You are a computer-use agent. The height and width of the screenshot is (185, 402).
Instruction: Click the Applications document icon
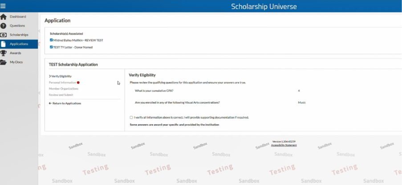coord(3,44)
